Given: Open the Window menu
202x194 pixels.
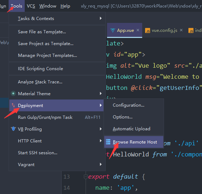Looking at the screenshot, I should click(48, 6).
